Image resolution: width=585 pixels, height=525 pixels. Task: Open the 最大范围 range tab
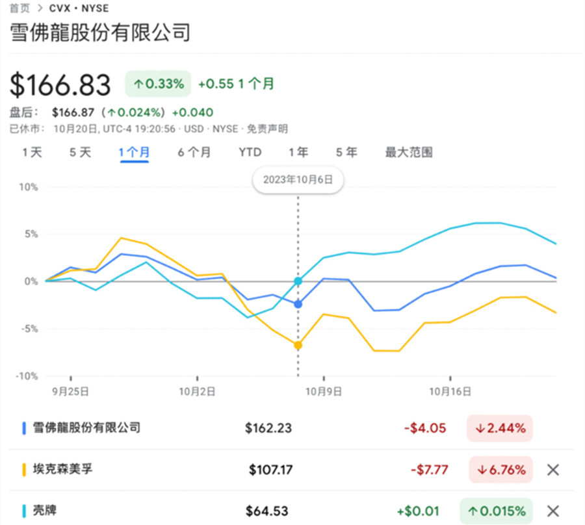pos(409,152)
